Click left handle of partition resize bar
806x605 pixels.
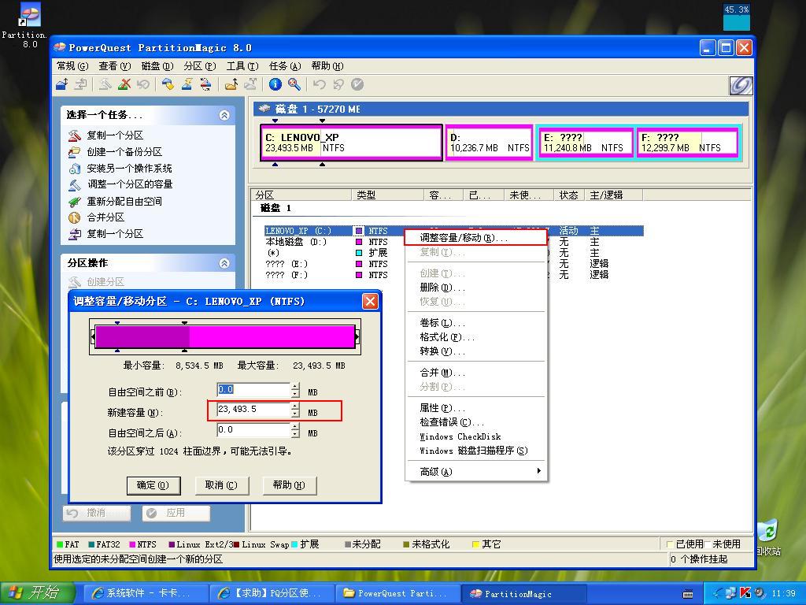tap(93, 337)
